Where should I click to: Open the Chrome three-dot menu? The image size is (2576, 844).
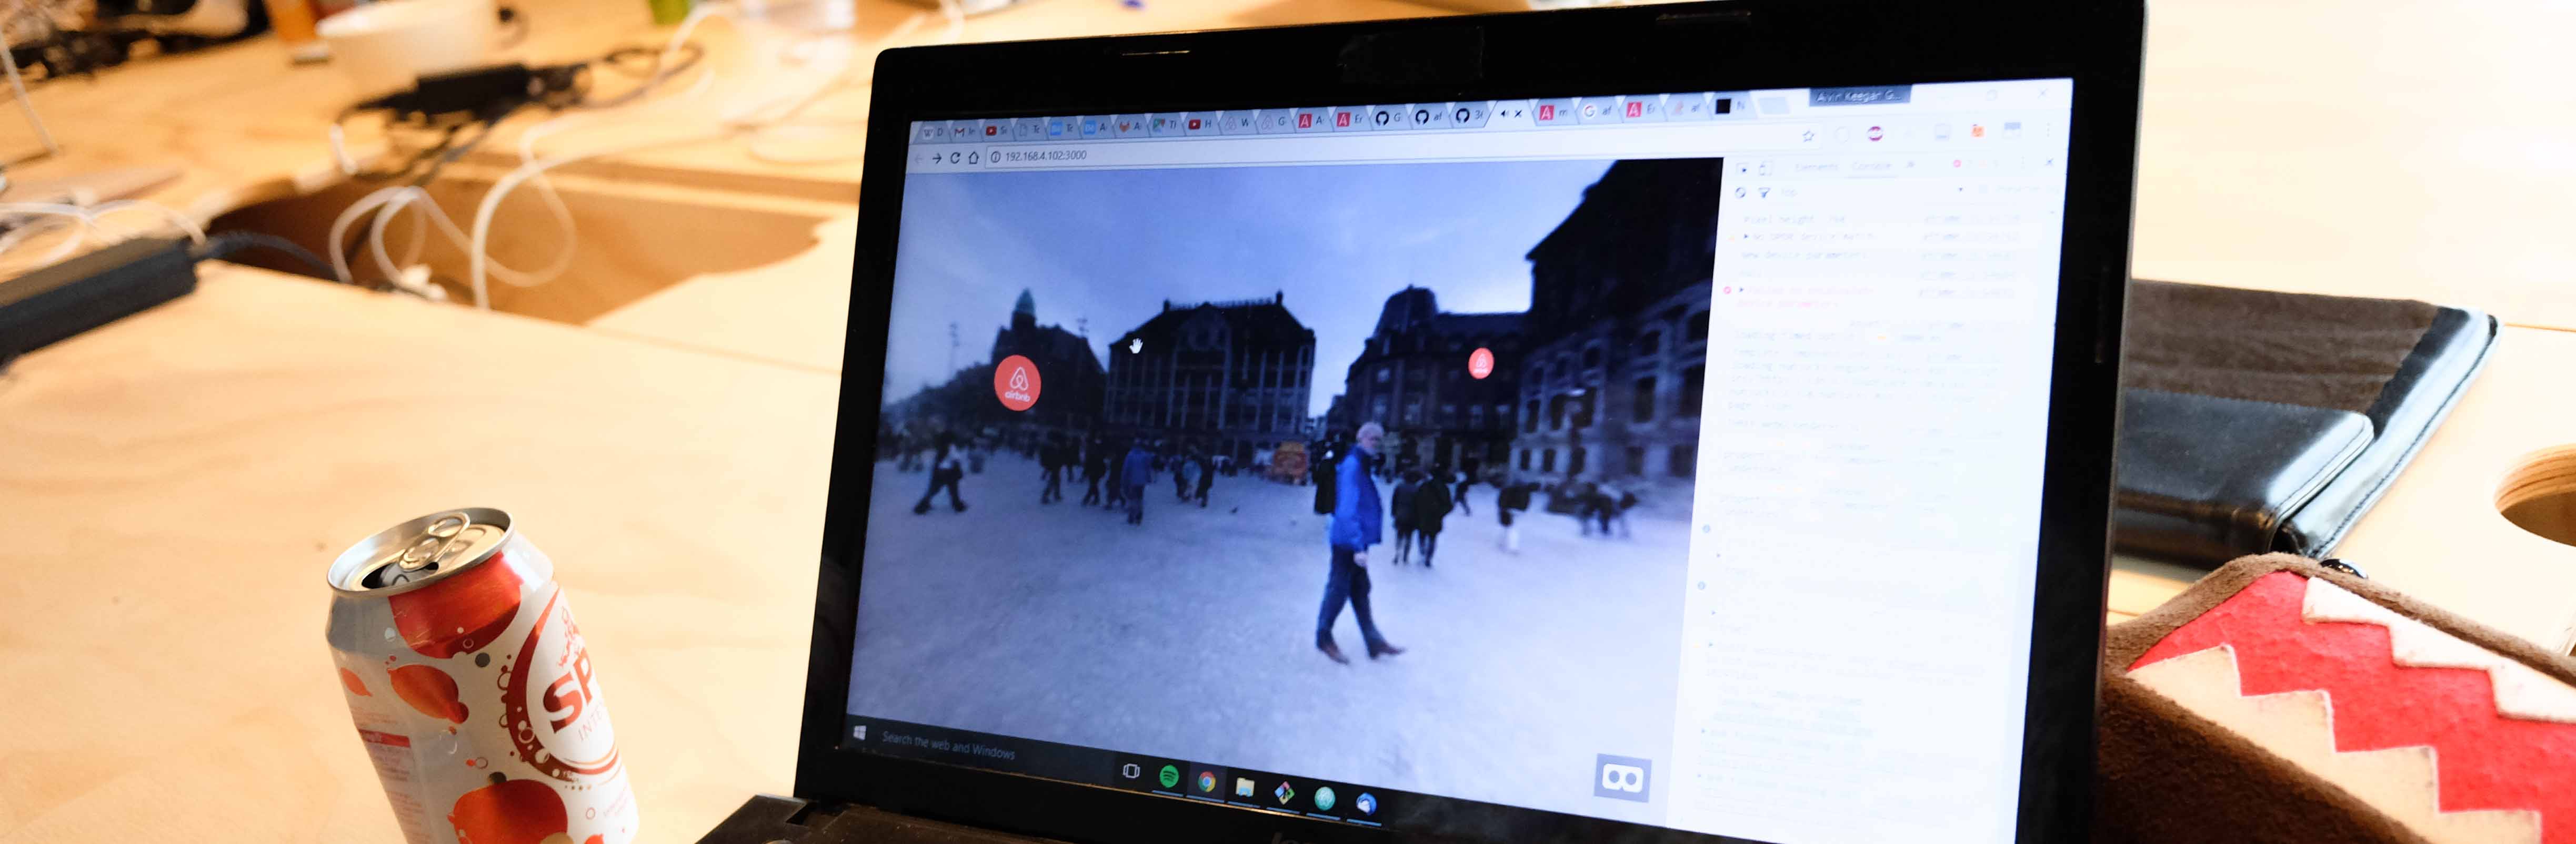click(x=2047, y=131)
